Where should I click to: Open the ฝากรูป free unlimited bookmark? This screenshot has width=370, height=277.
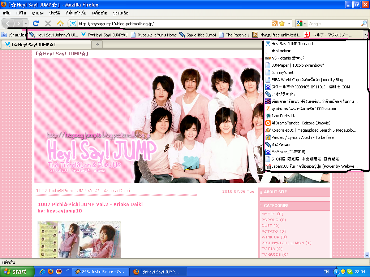[x=277, y=35]
